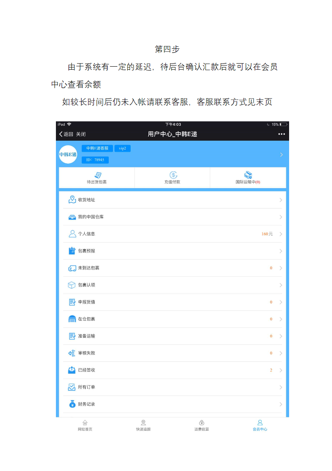Image resolution: width=332 pixels, height=471 pixels.
Task: Expand 已经签收 row chevron
Action: [x=281, y=371]
